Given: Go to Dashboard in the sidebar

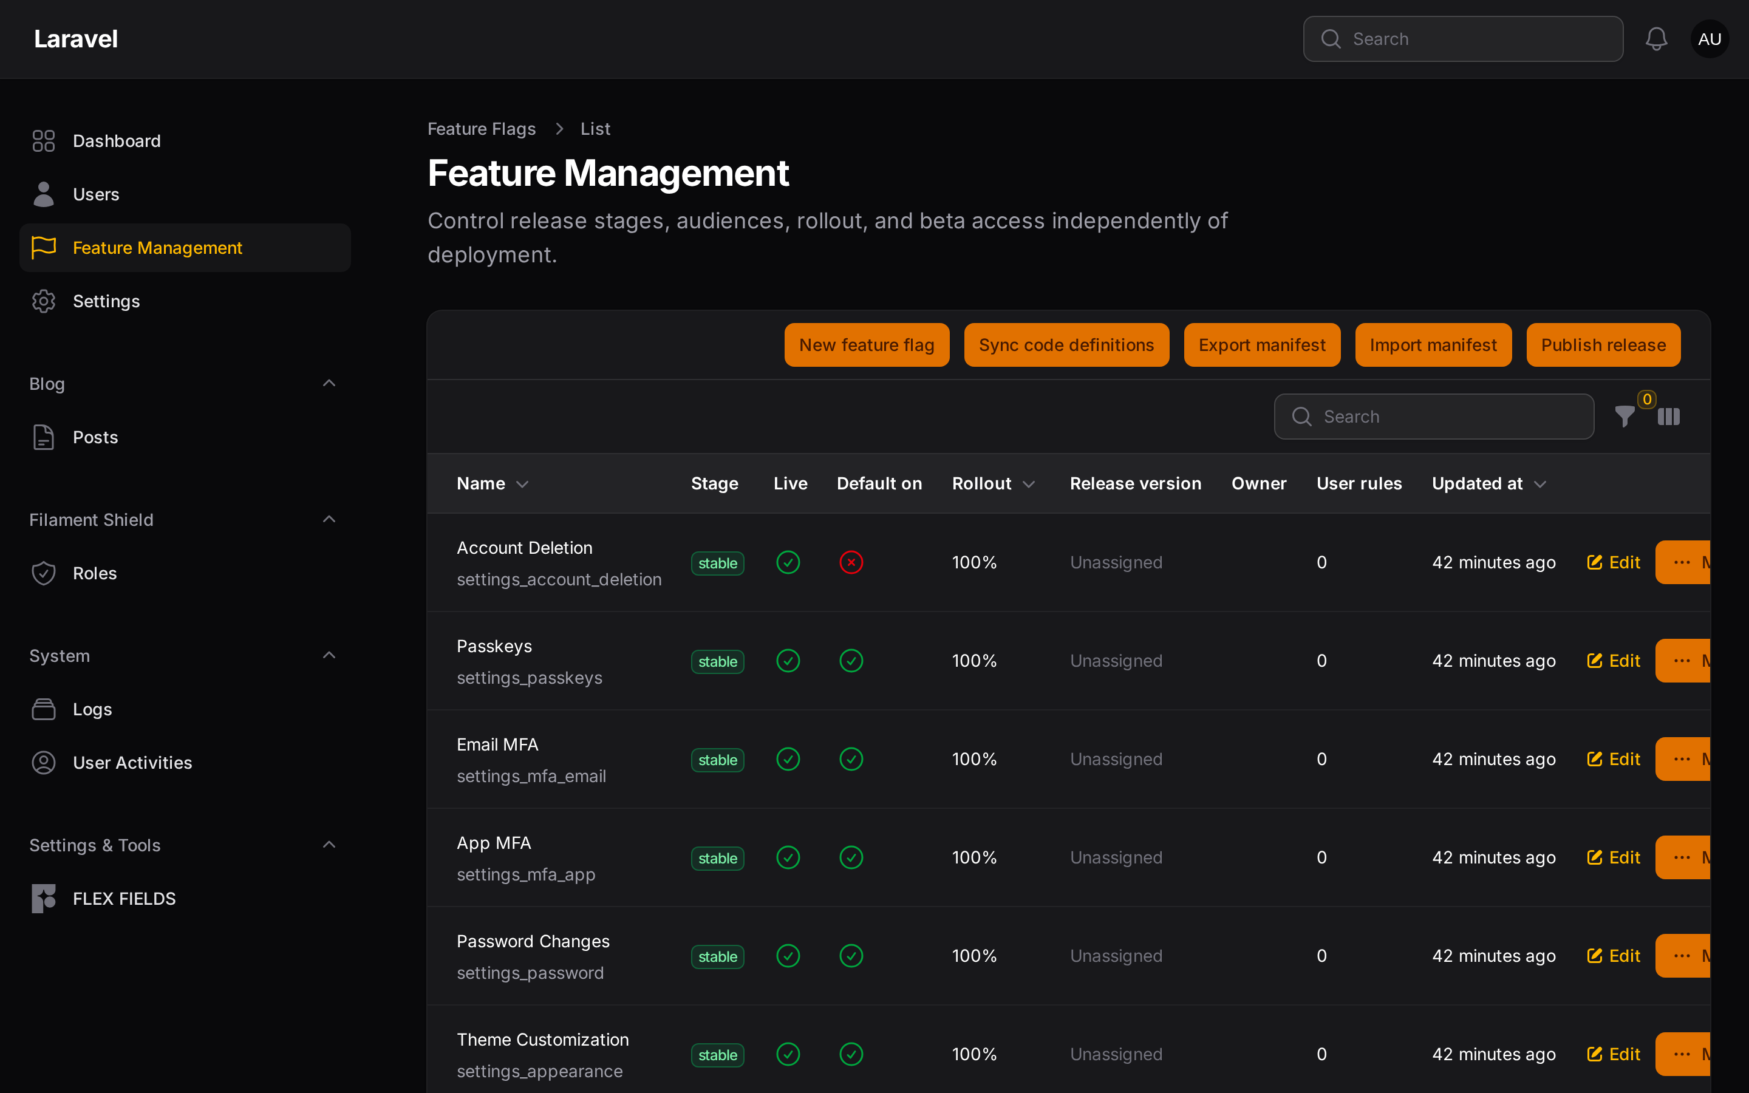Looking at the screenshot, I should point(185,141).
